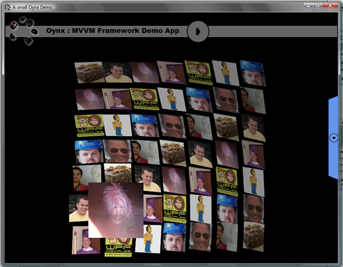Choose the sunglasses man in second row

[x=226, y=100]
